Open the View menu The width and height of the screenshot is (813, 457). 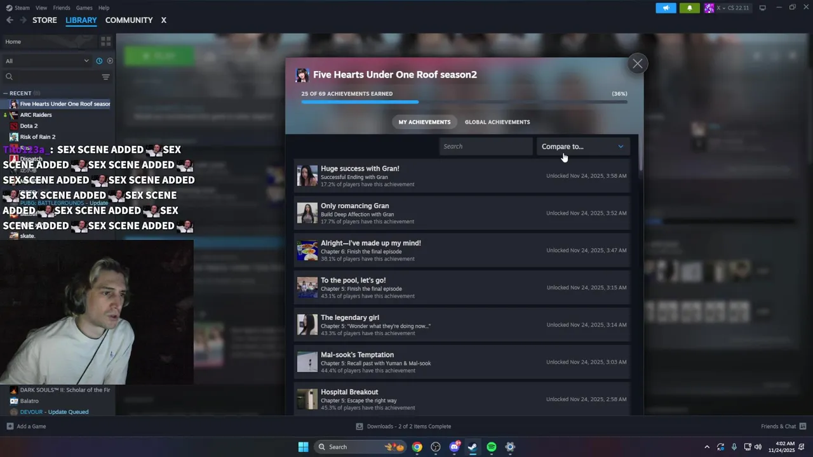(41, 8)
